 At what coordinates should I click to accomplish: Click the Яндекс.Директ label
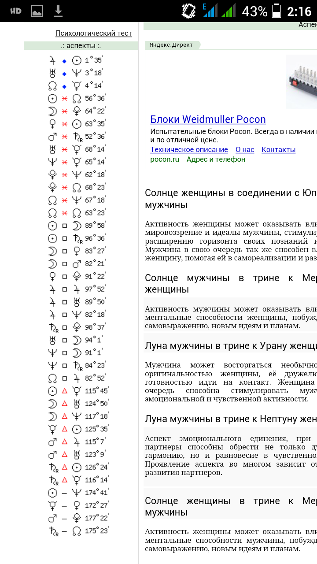coord(171,45)
